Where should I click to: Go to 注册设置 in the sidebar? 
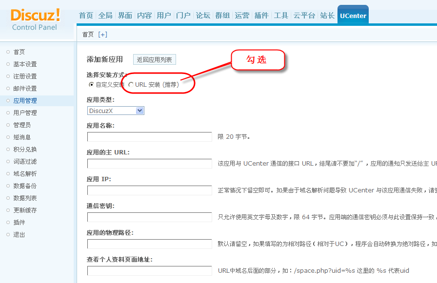pos(25,76)
